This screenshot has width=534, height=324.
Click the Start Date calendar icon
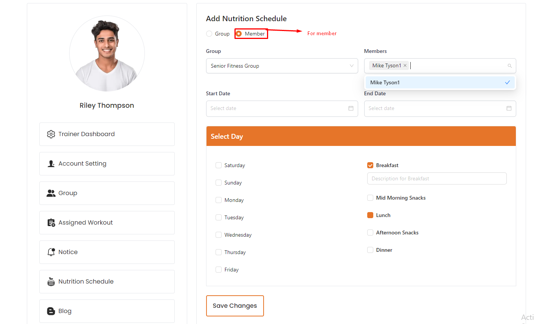351,109
